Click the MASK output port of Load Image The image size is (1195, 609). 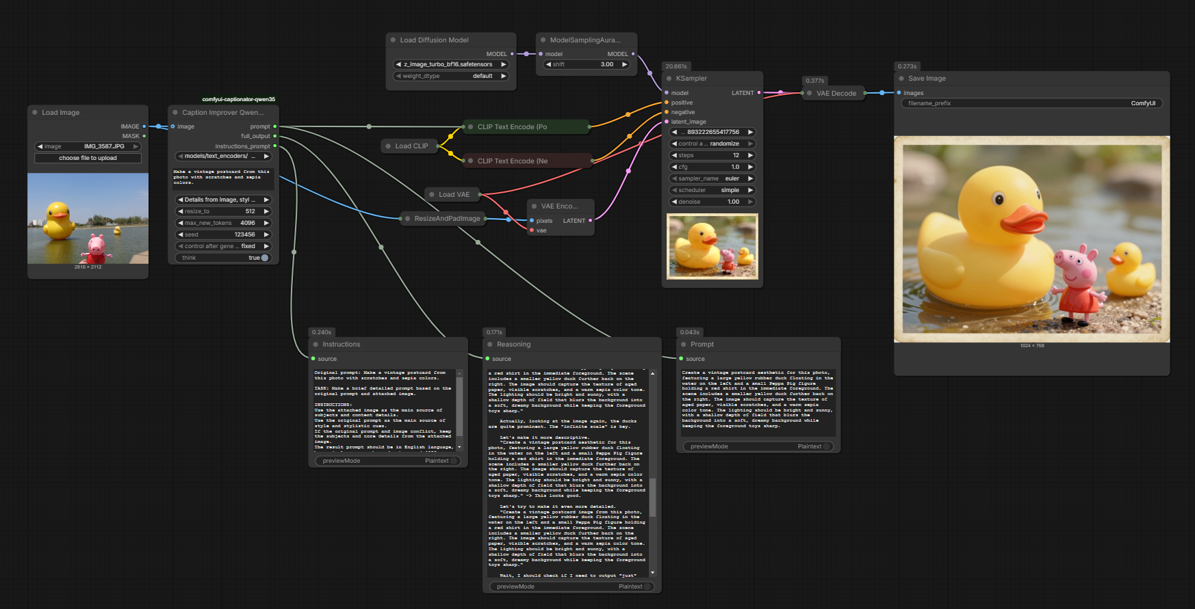144,136
